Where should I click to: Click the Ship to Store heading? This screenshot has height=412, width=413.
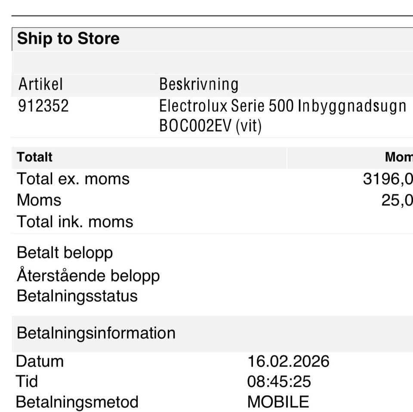[68, 39]
